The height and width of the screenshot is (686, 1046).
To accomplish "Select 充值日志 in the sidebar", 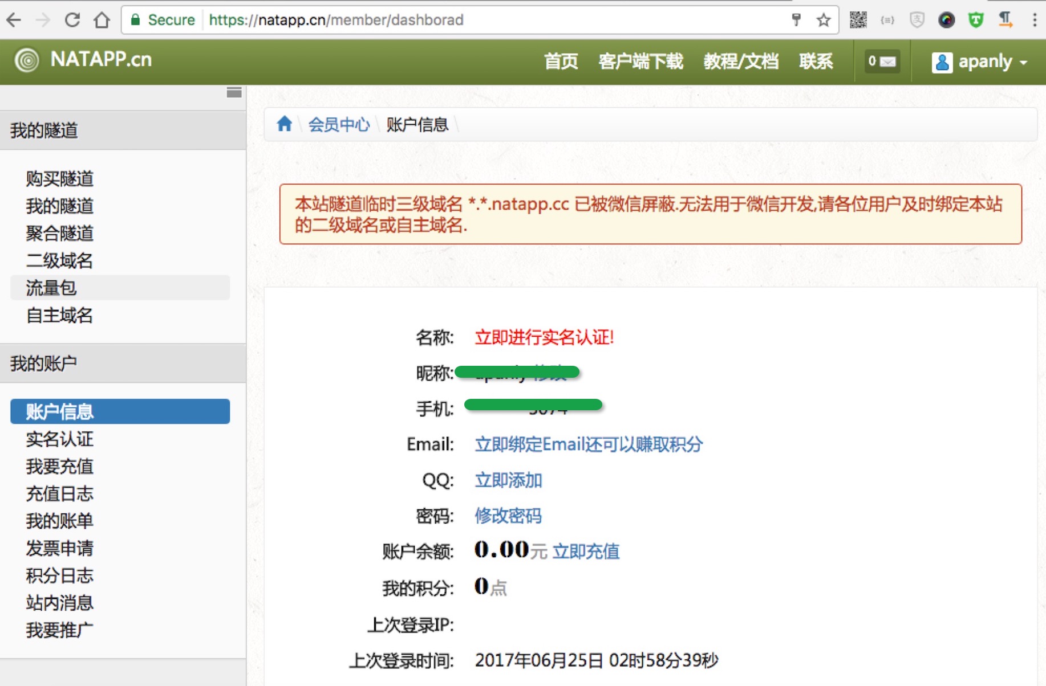I will coord(59,493).
